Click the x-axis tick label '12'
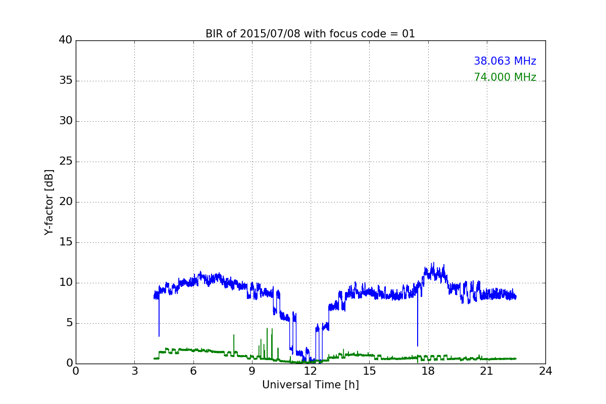The height and width of the screenshot is (404, 606). pos(311,371)
